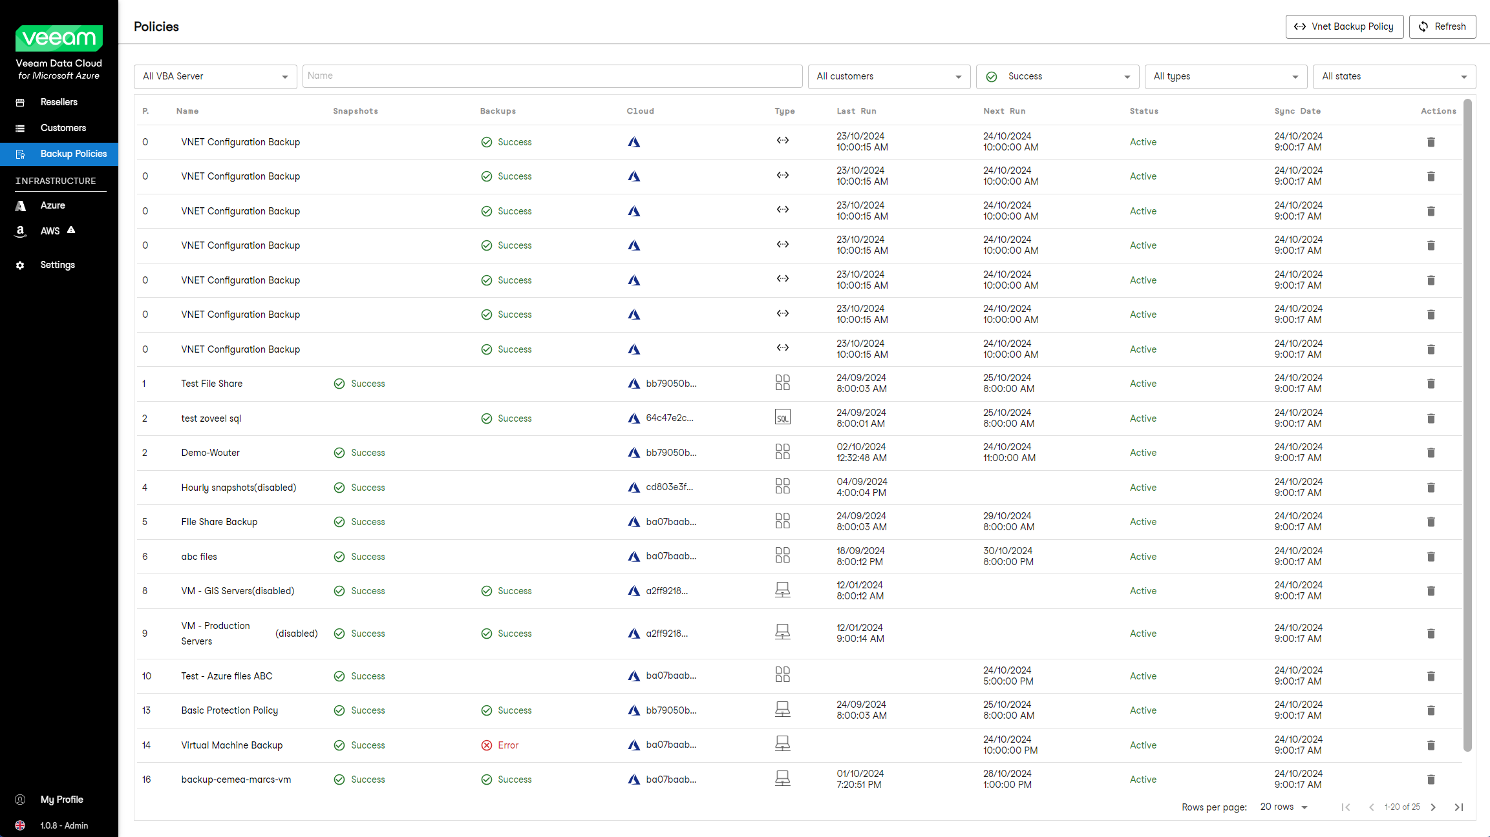Open the All customers filter dropdown

[x=889, y=76]
